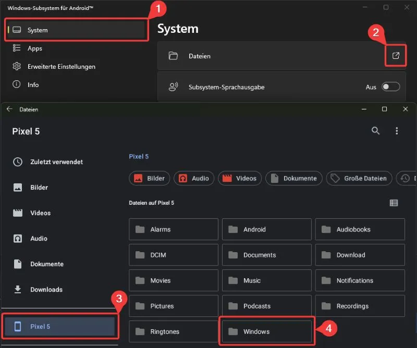The height and width of the screenshot is (348, 417).
Task: Open the Ringtones folder
Action: pyautogui.click(x=174, y=331)
